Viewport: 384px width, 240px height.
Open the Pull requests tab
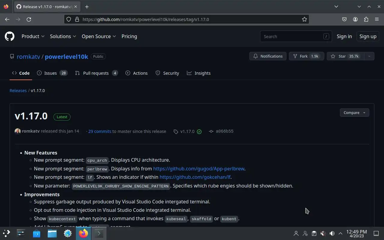coord(96,73)
